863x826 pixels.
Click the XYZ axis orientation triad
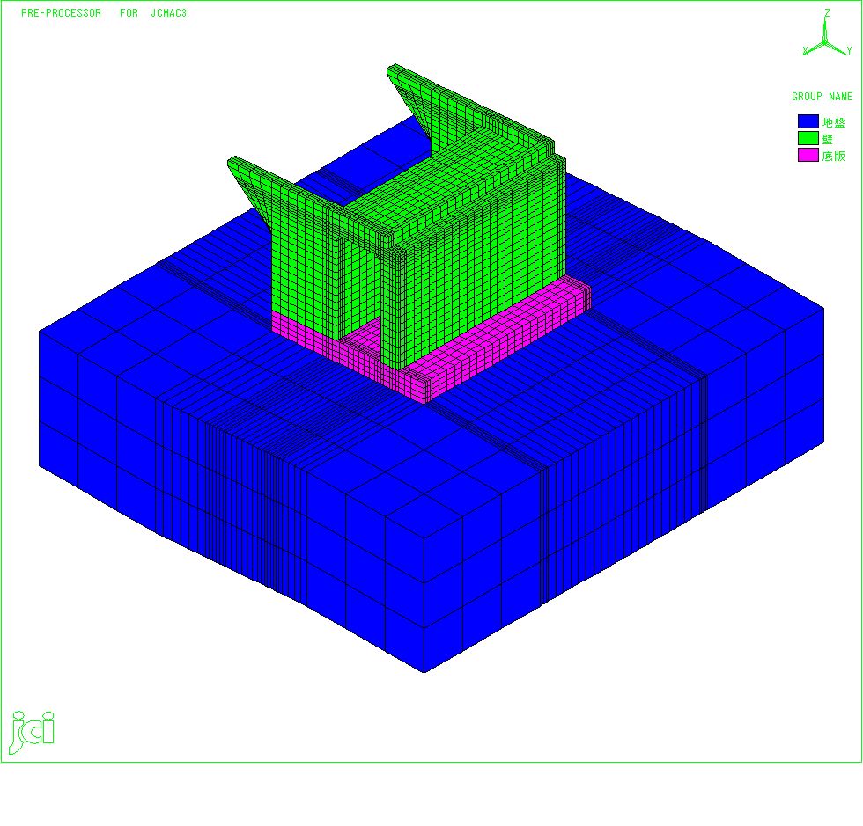(827, 33)
